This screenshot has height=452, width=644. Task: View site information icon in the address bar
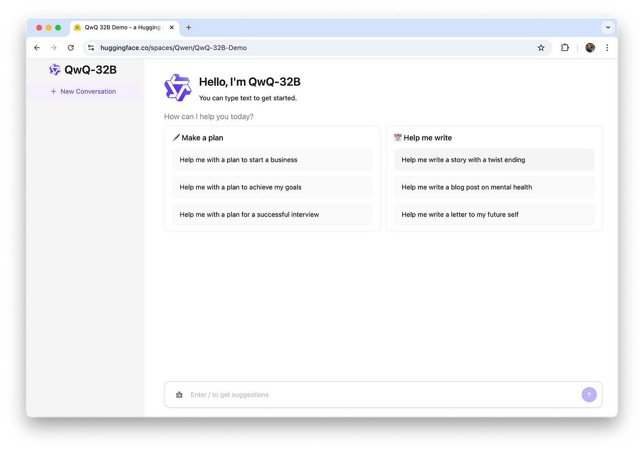pos(91,48)
